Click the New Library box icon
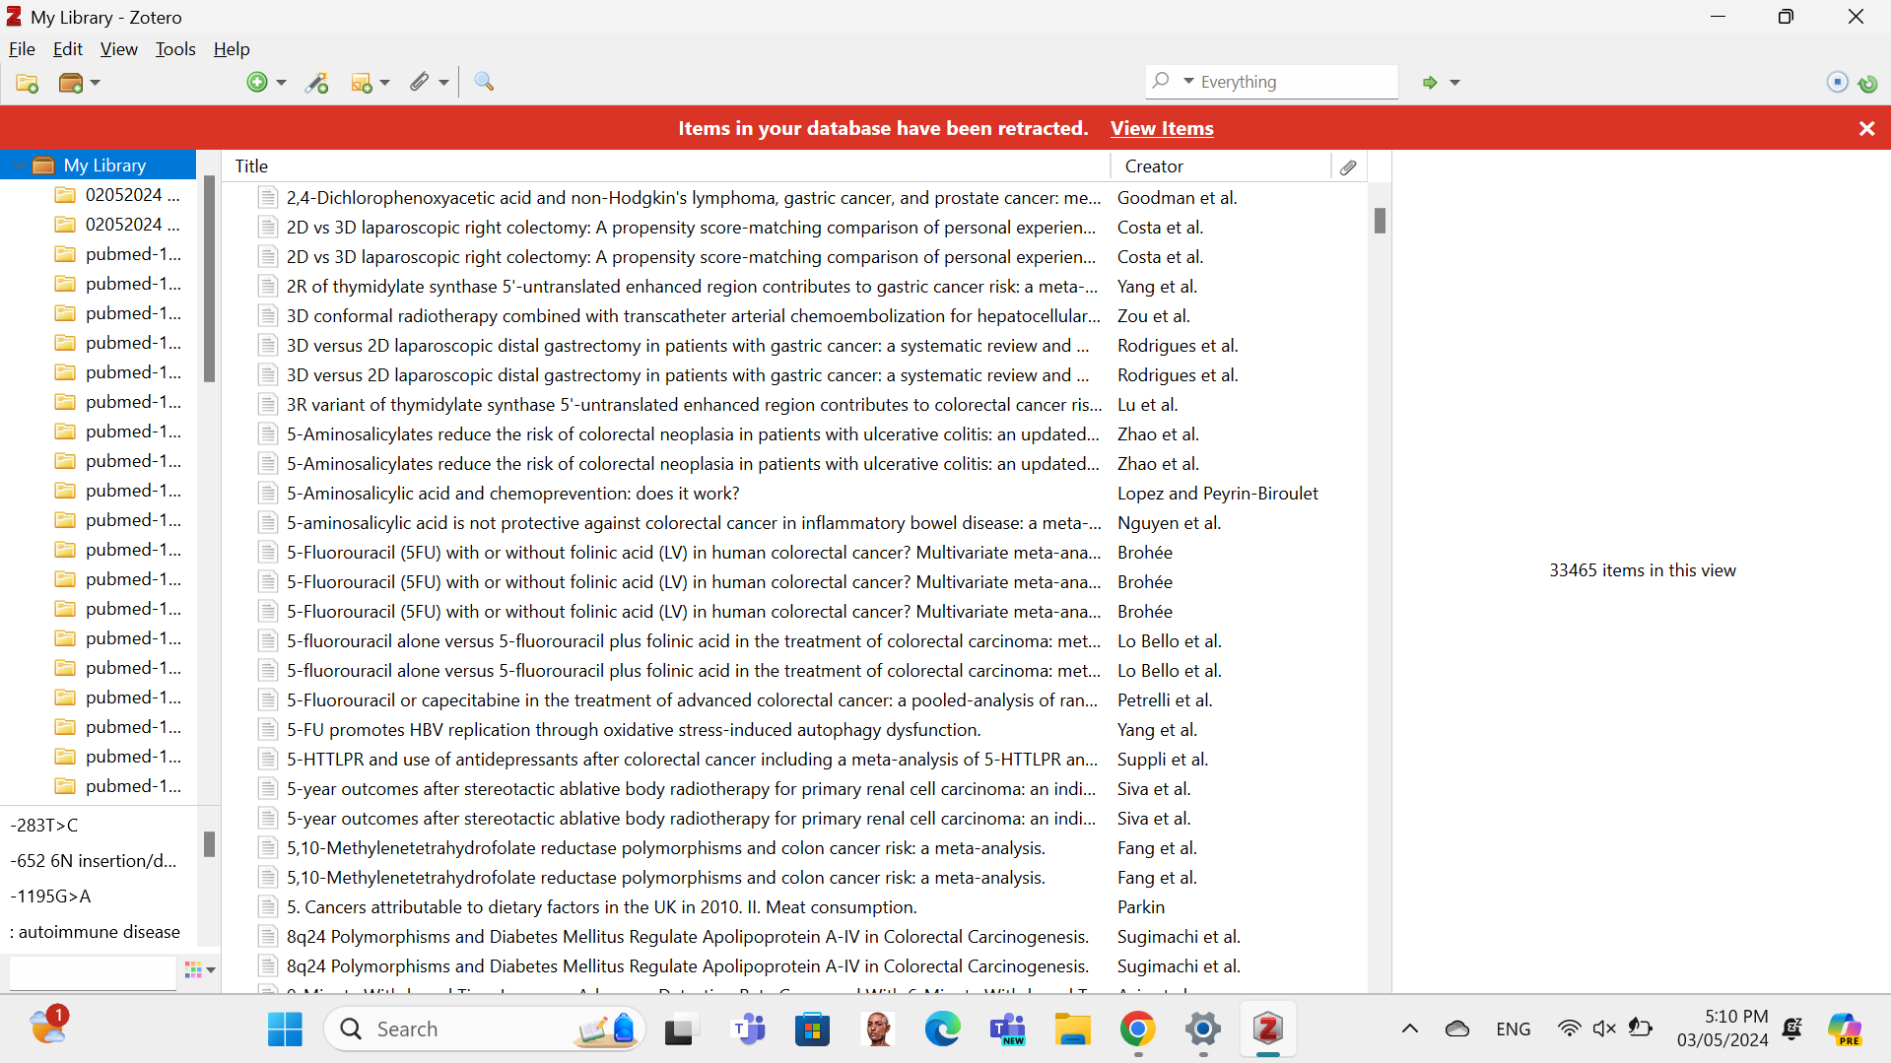The image size is (1891, 1063). tap(71, 83)
